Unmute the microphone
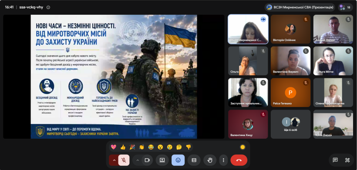 click(x=124, y=160)
